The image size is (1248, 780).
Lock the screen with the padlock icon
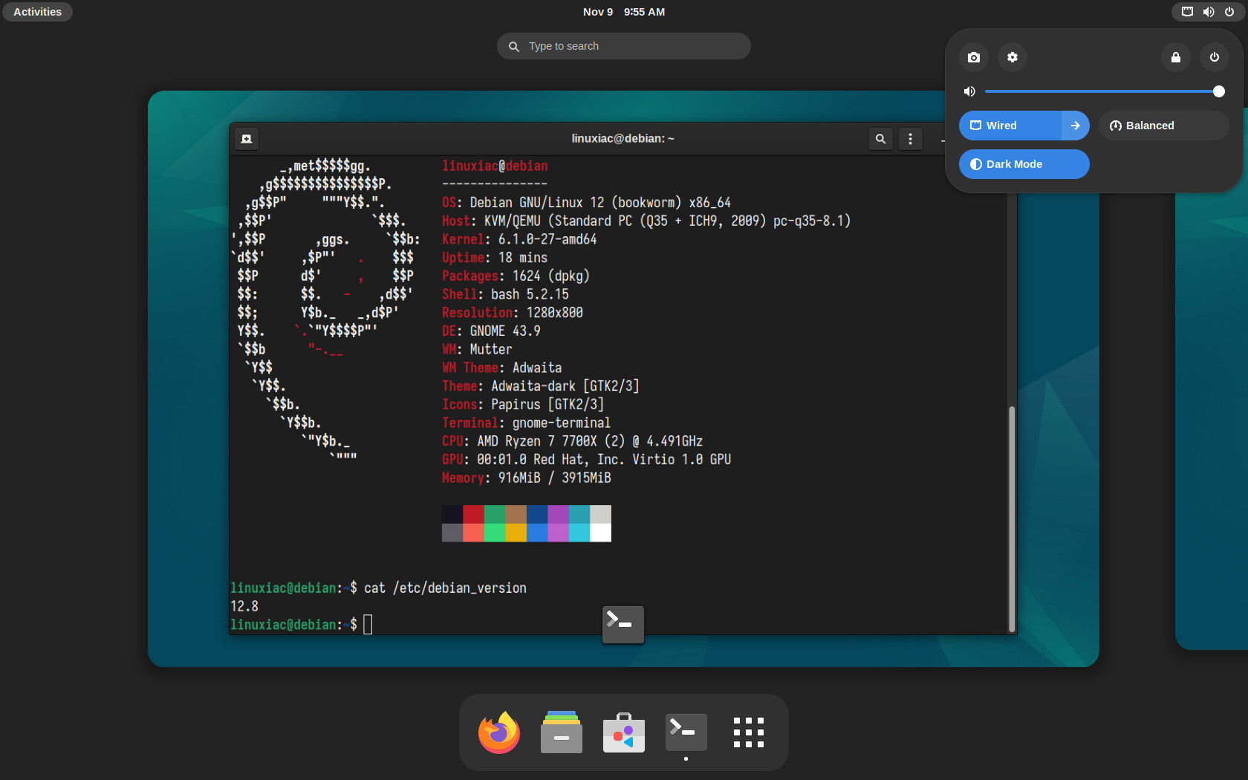tap(1176, 57)
